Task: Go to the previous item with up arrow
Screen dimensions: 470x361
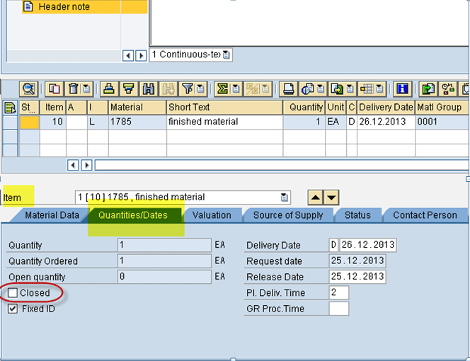Action: [316, 197]
